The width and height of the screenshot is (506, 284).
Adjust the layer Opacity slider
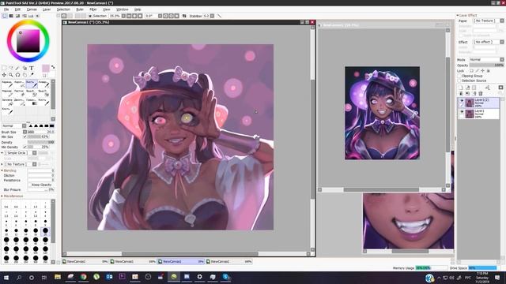pyautogui.click(x=486, y=65)
